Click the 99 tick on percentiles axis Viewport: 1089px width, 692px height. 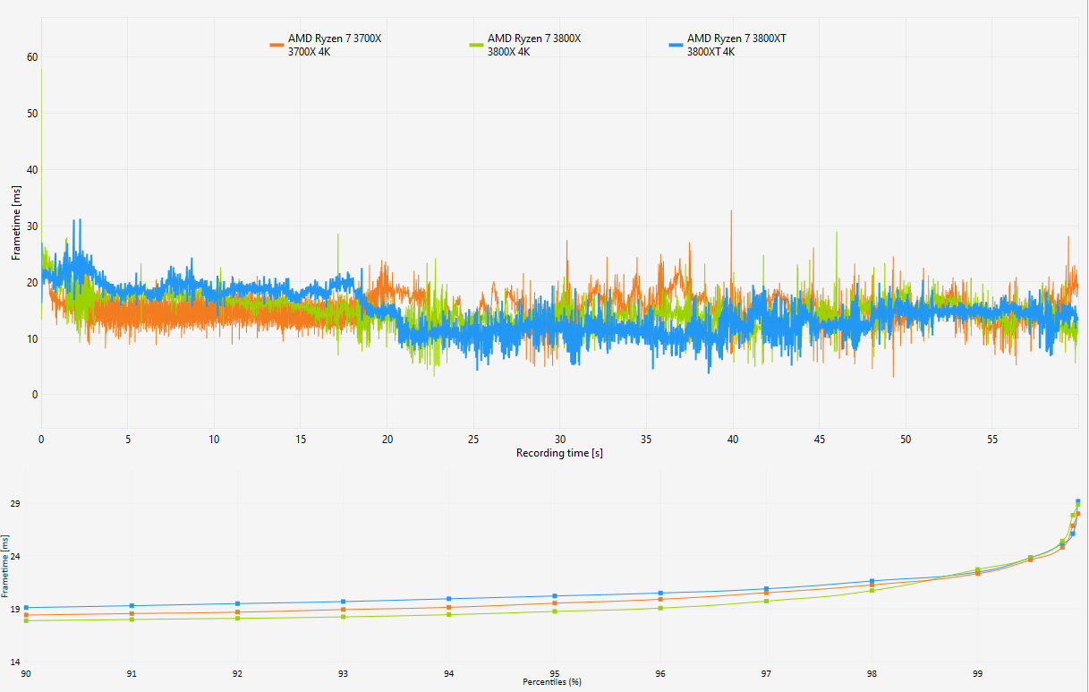977,673
